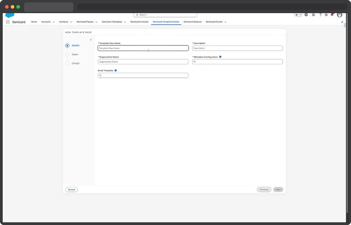
Task: Open the favorites list dropdown arrow
Action: point(300,15)
